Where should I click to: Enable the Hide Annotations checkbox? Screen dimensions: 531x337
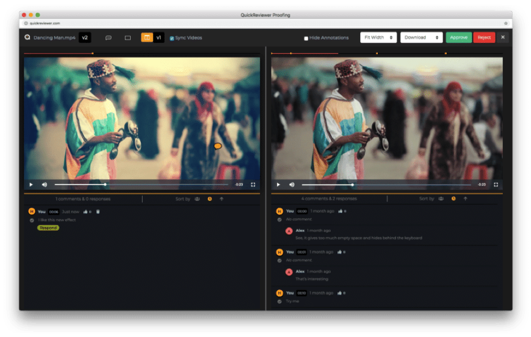(x=306, y=38)
